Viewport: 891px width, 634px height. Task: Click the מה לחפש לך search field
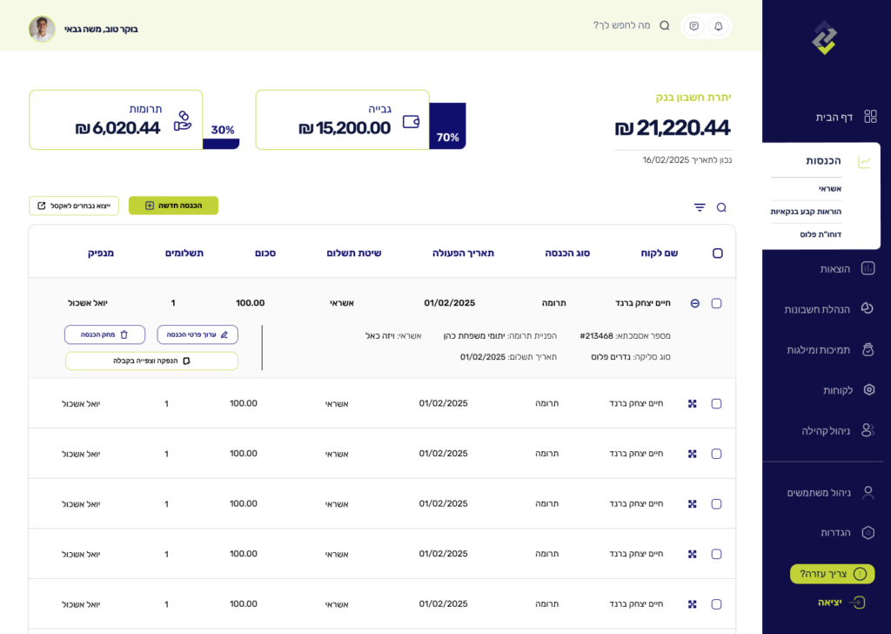(x=621, y=26)
